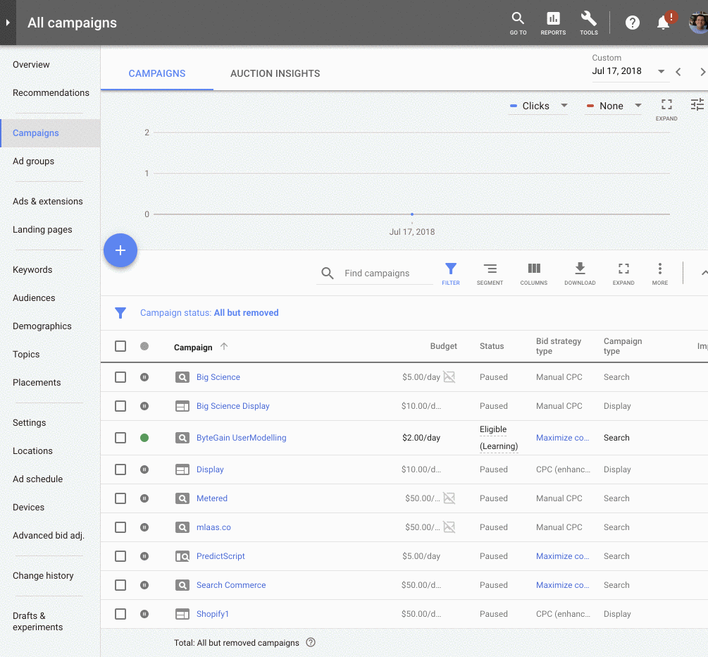Open the ByteGain UserModelling campaign link
This screenshot has height=657, width=708.
click(x=241, y=438)
